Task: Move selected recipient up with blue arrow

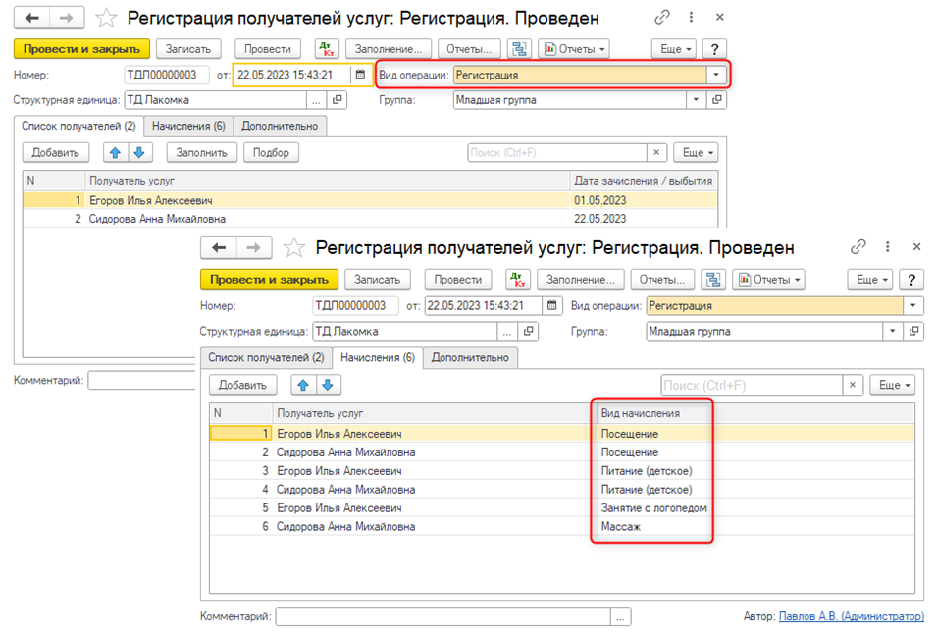Action: point(304,385)
